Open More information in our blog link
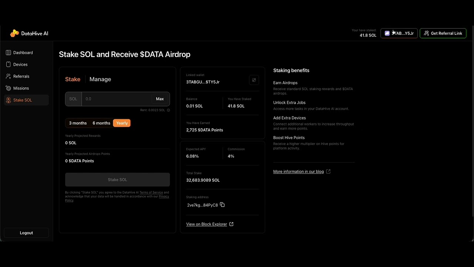This screenshot has height=267, width=474. 298,172
